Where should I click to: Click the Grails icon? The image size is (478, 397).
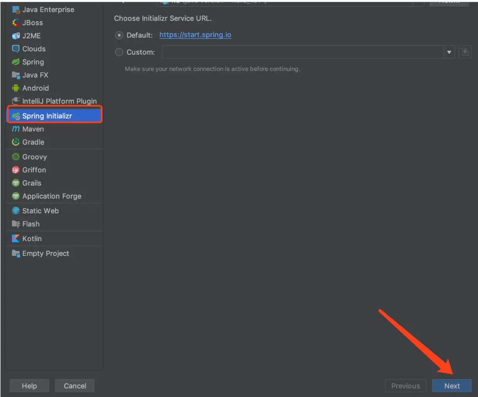click(x=16, y=183)
